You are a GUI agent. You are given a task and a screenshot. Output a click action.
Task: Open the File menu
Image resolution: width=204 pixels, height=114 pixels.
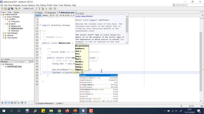click(x=2, y=5)
